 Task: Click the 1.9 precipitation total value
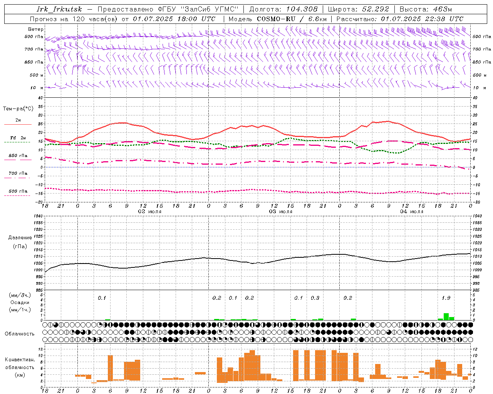tap(446, 298)
